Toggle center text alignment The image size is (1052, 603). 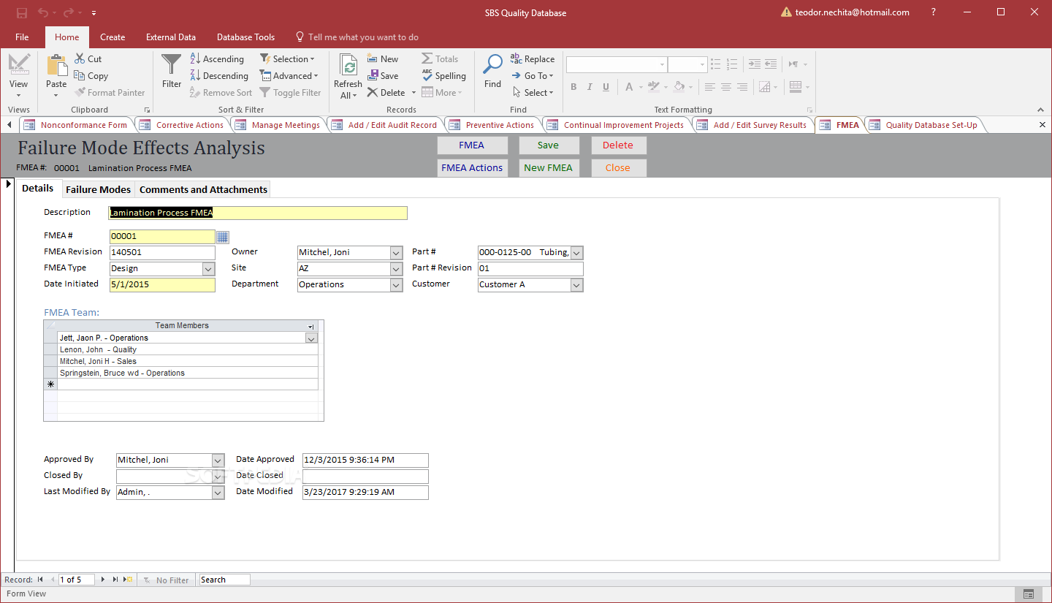[x=726, y=87]
